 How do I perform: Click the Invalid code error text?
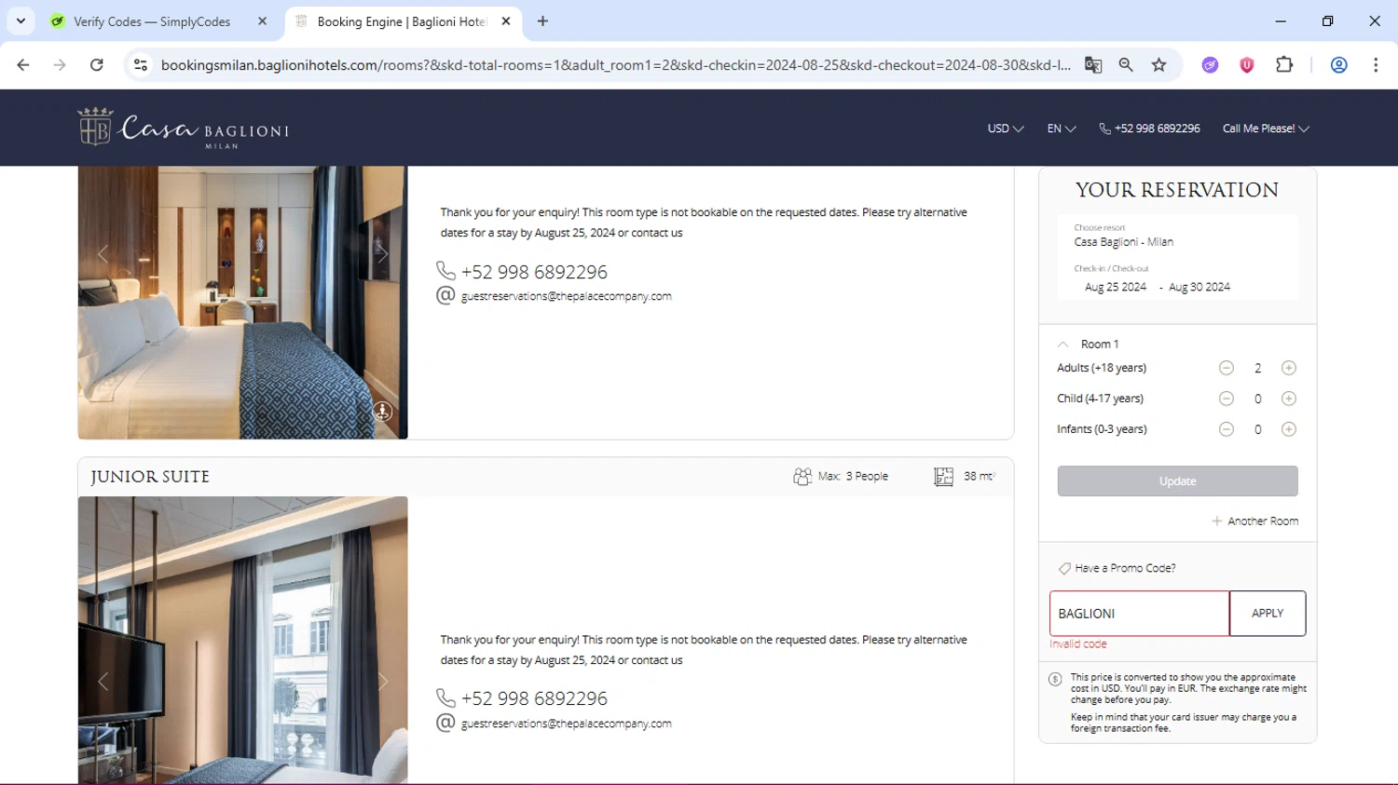coord(1078,644)
